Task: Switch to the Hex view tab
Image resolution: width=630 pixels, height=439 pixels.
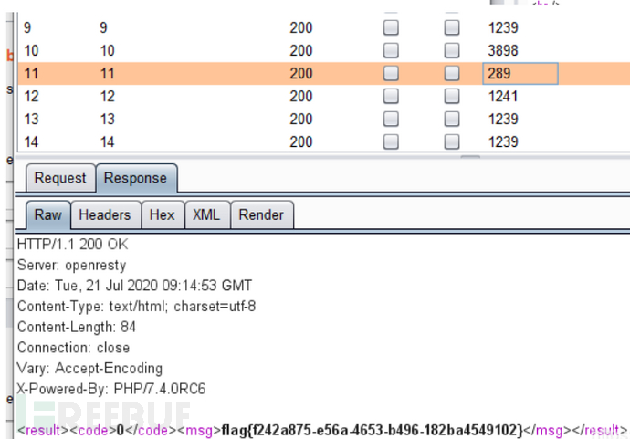Action: (x=163, y=214)
